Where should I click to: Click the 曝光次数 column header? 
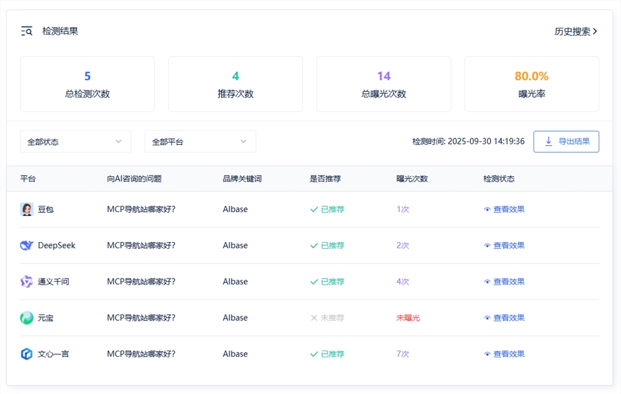[412, 179]
